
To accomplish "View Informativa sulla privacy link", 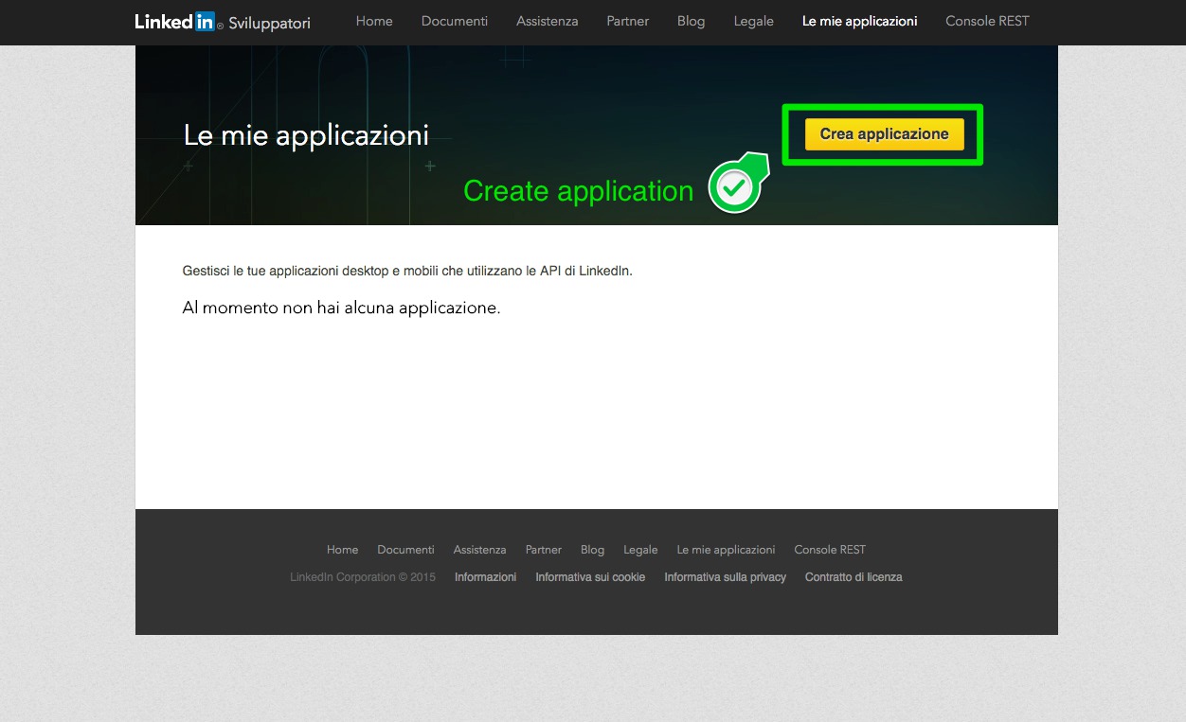I will 725,577.
